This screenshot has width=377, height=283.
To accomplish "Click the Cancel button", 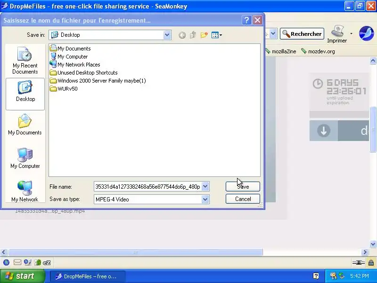I will [x=243, y=199].
